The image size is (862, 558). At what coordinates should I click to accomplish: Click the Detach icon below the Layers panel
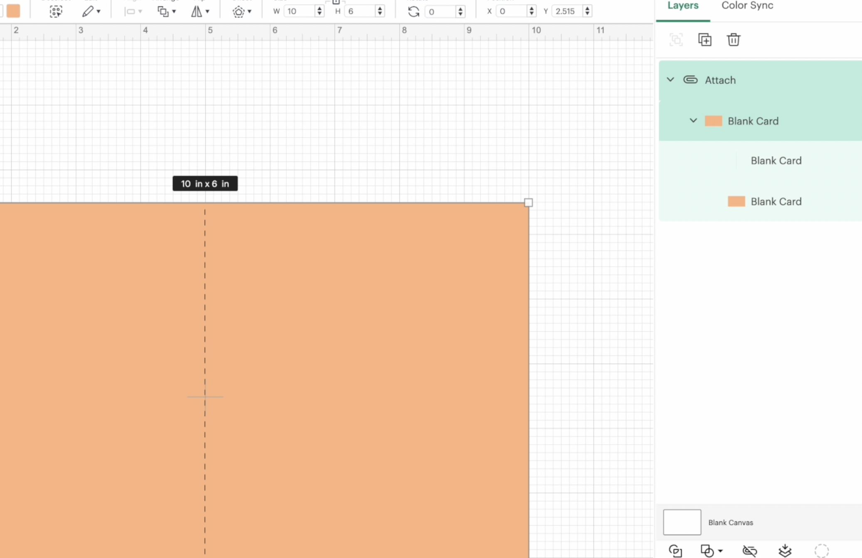(750, 550)
